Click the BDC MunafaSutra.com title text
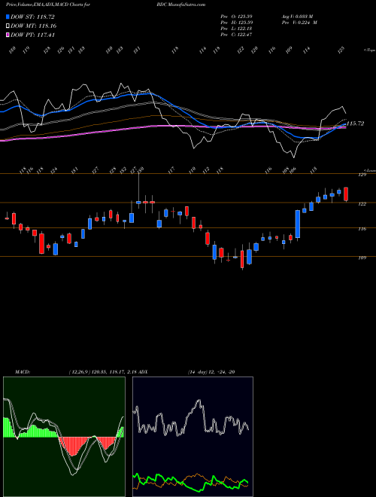 180,5
